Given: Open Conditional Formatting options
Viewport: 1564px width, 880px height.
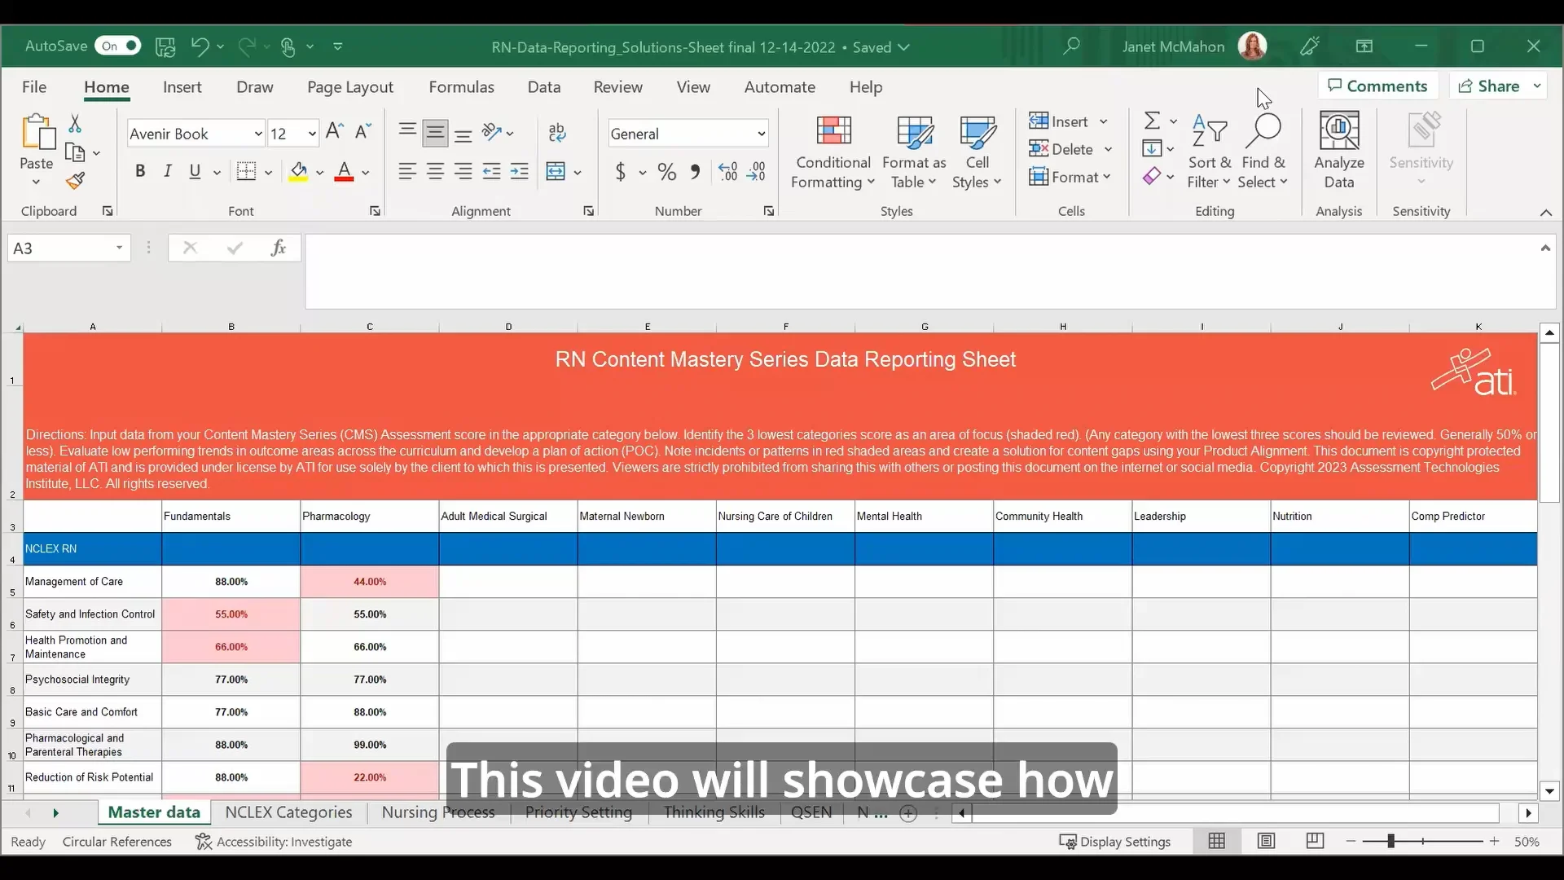Looking at the screenshot, I should point(833,151).
